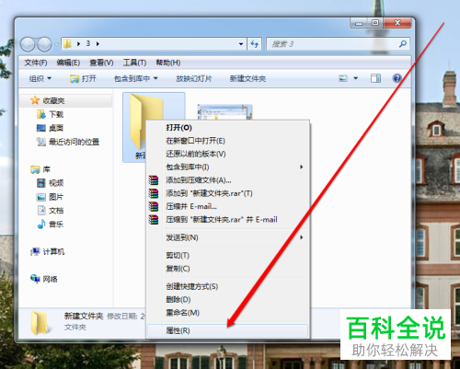Open the 编辑(E) menu
Screen dimensions: 460x369
click(x=68, y=63)
